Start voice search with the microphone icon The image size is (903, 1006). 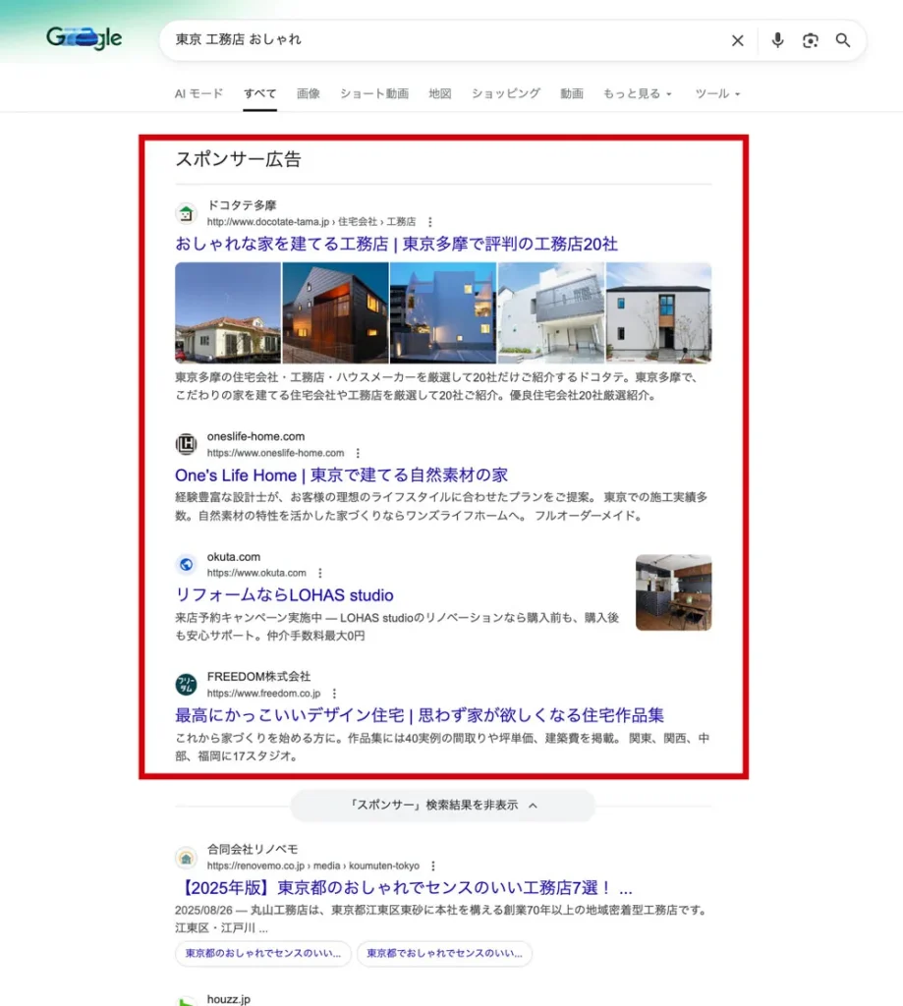(x=777, y=40)
